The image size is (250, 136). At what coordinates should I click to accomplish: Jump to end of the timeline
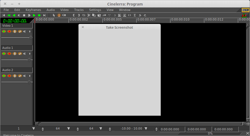coord(44,15)
